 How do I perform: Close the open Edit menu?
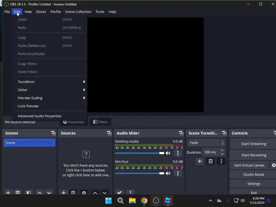(x=17, y=12)
